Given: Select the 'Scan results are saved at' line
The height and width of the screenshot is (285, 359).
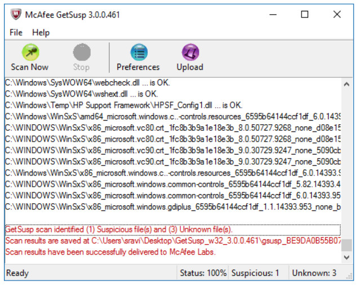Looking at the screenshot, I should (x=173, y=241).
